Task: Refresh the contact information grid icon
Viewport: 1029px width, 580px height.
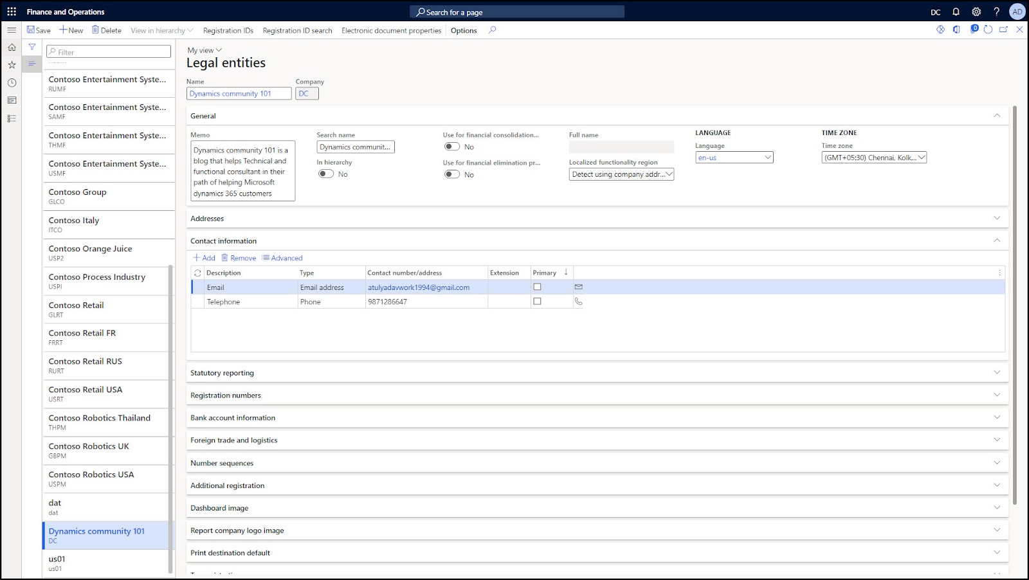Action: 197,273
